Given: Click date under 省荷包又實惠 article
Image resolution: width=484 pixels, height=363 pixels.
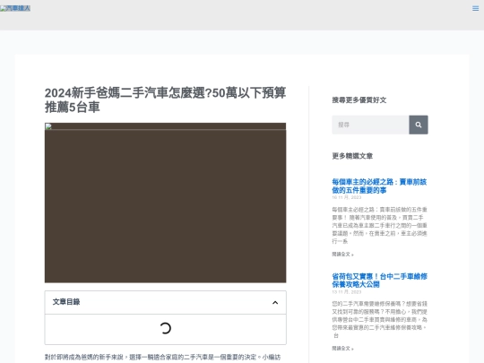Looking at the screenshot, I should point(347,292).
